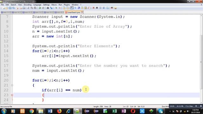Open Excel from the taskbar
The width and height of the screenshot is (203, 114).
115,111
